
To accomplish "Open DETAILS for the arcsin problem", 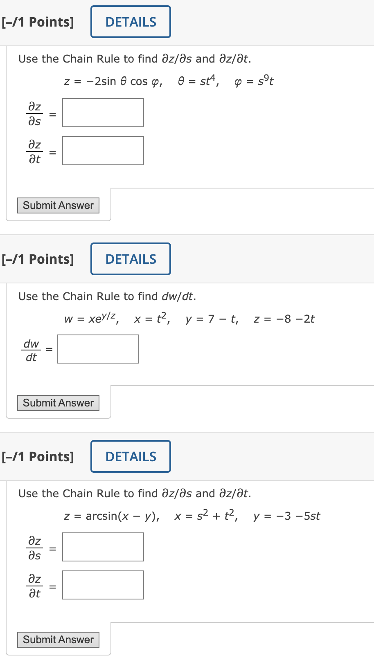I will coord(131,456).
